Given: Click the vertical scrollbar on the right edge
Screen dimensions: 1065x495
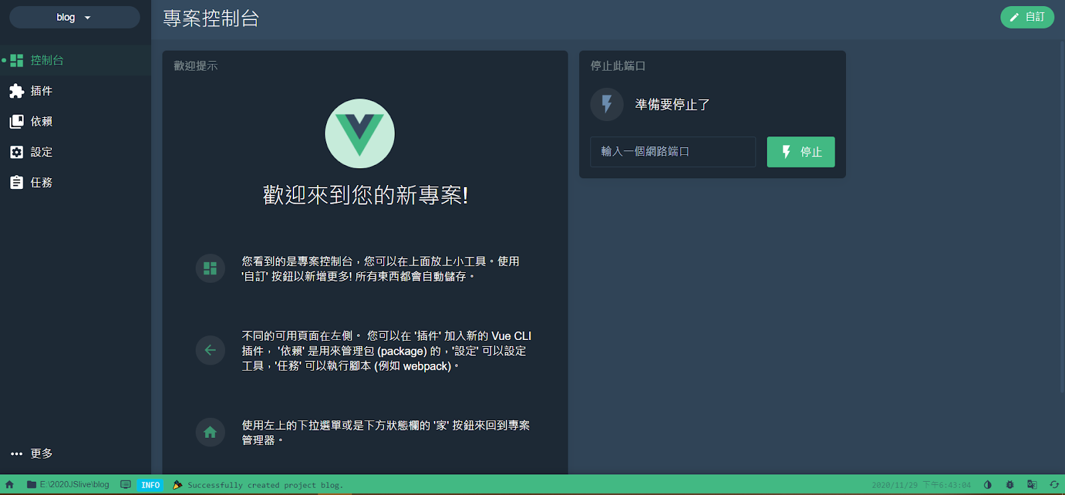Looking at the screenshot, I should (x=1062, y=216).
